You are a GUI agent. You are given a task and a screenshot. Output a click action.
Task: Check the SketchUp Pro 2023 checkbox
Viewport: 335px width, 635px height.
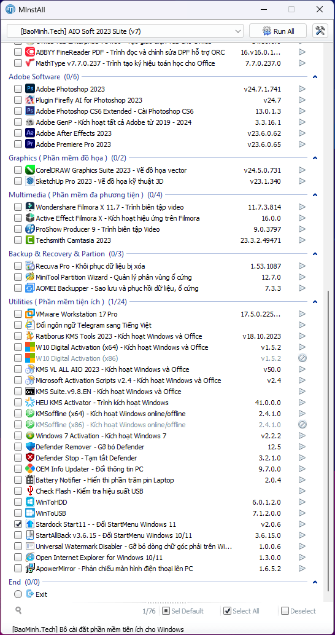click(x=18, y=181)
